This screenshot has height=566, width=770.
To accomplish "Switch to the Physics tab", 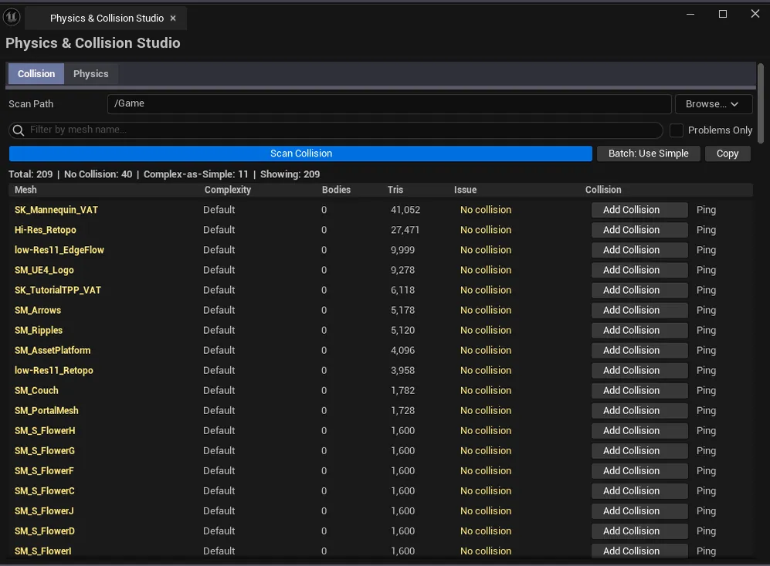I will click(x=91, y=73).
